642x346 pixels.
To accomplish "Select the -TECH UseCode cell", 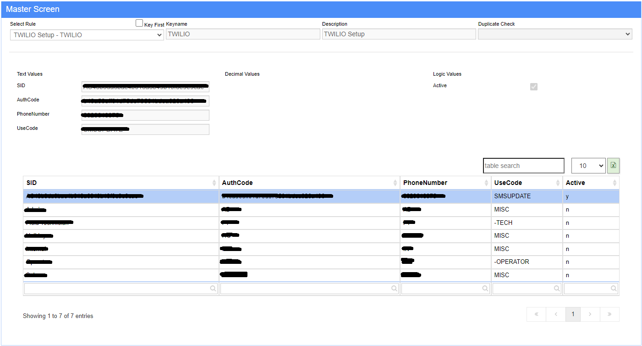I will click(527, 223).
